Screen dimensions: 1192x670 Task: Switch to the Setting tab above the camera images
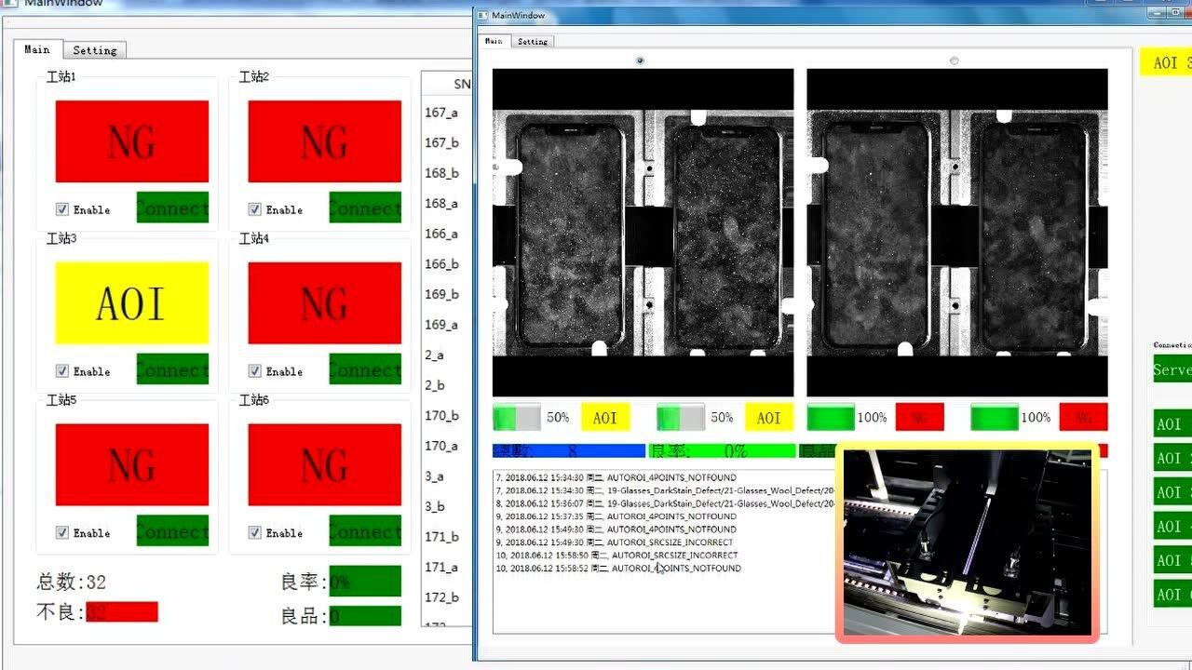[x=533, y=41]
